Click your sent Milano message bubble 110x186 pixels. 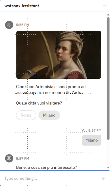(91, 140)
